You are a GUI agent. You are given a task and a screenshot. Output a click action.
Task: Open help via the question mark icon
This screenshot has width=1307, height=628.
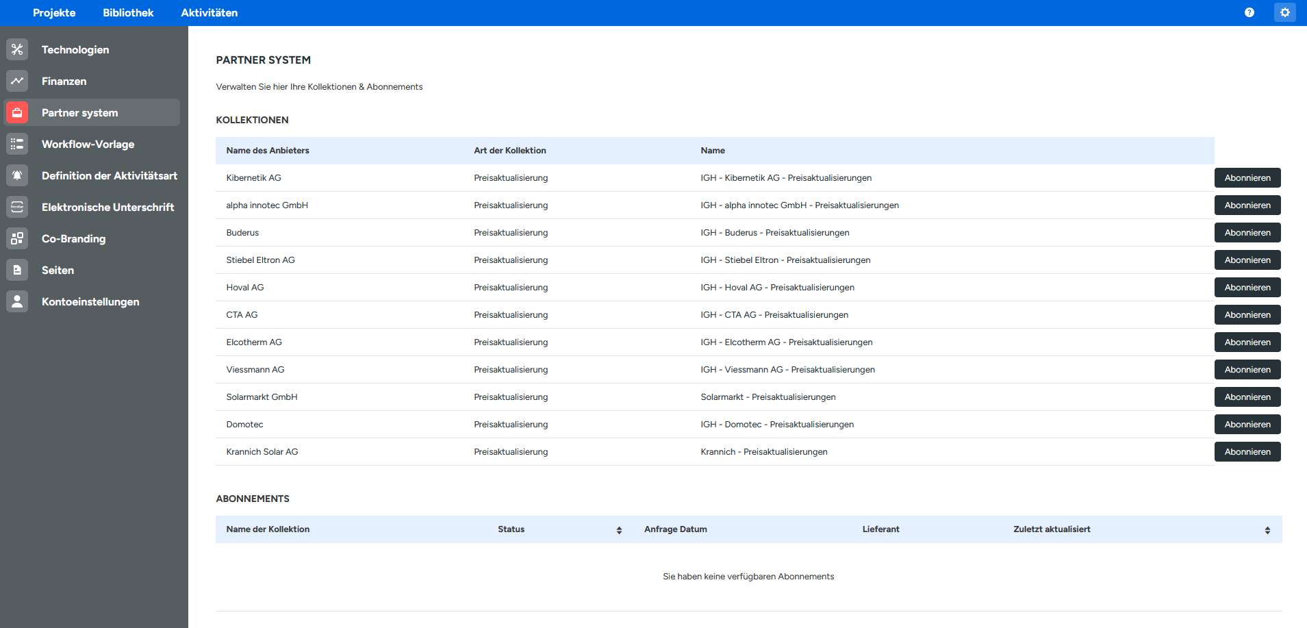(1249, 12)
